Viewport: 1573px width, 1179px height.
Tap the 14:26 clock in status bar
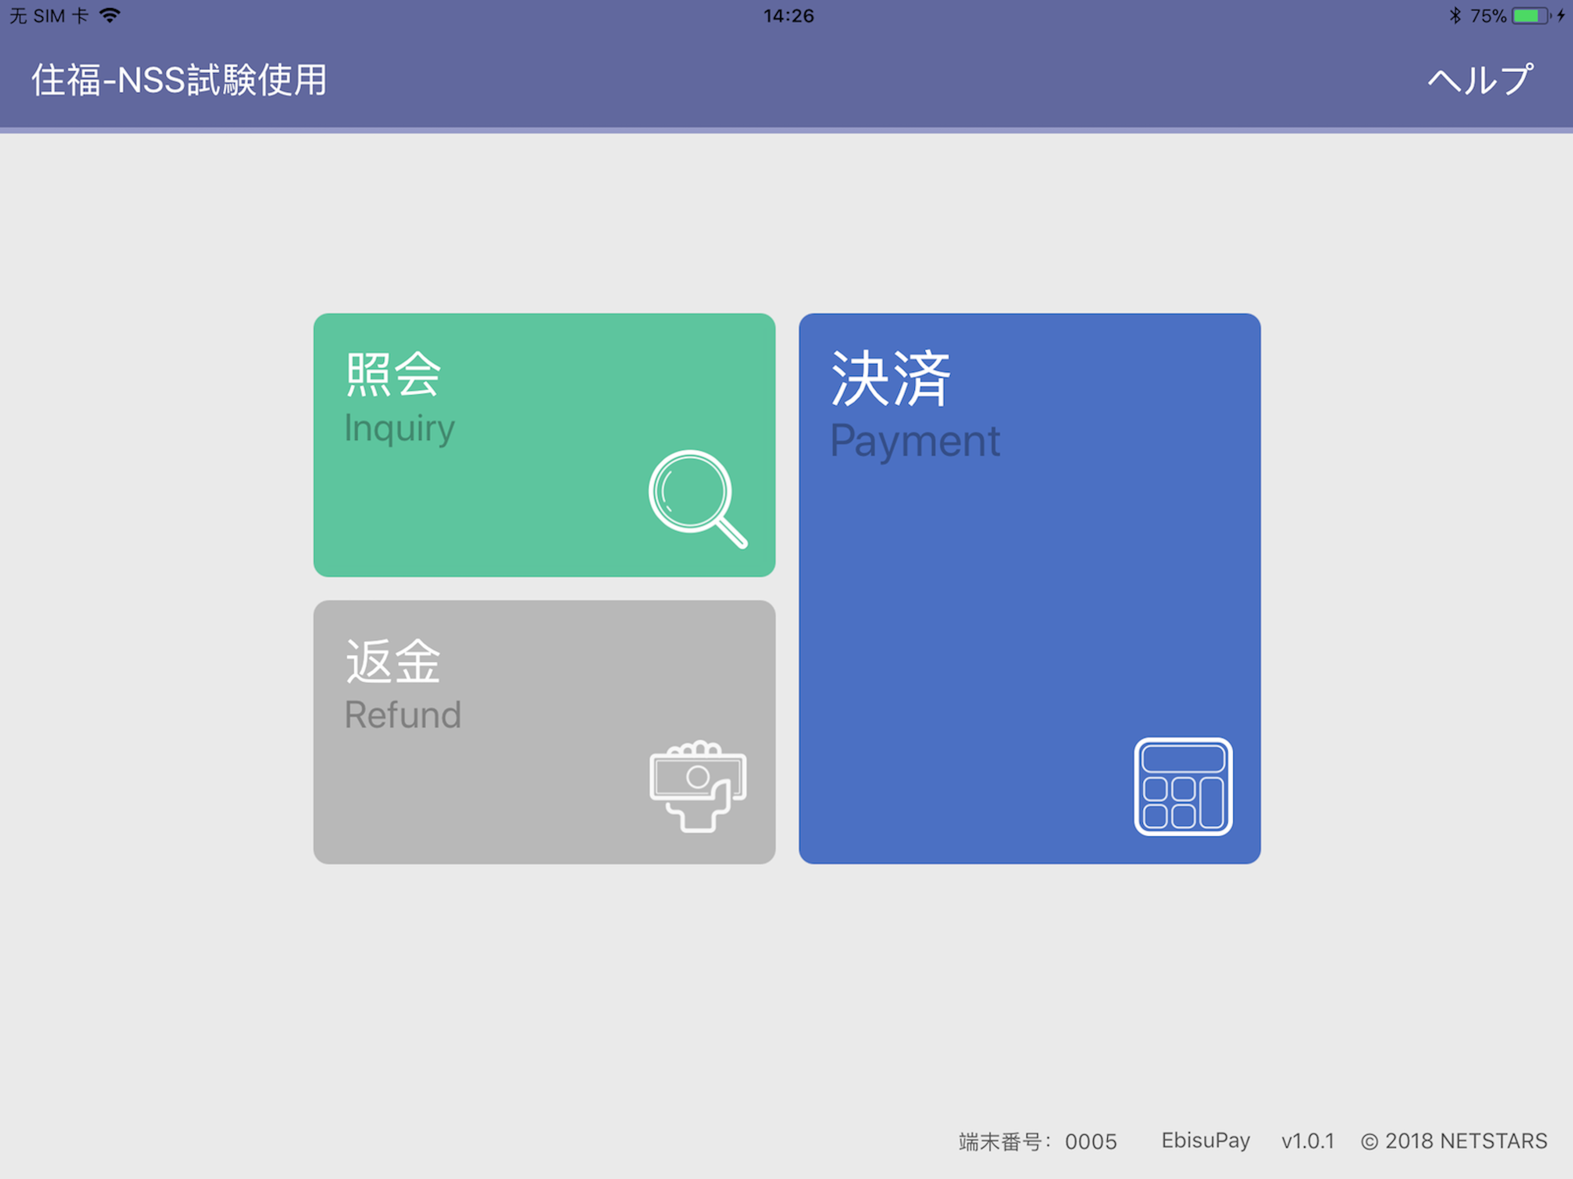[x=789, y=16]
